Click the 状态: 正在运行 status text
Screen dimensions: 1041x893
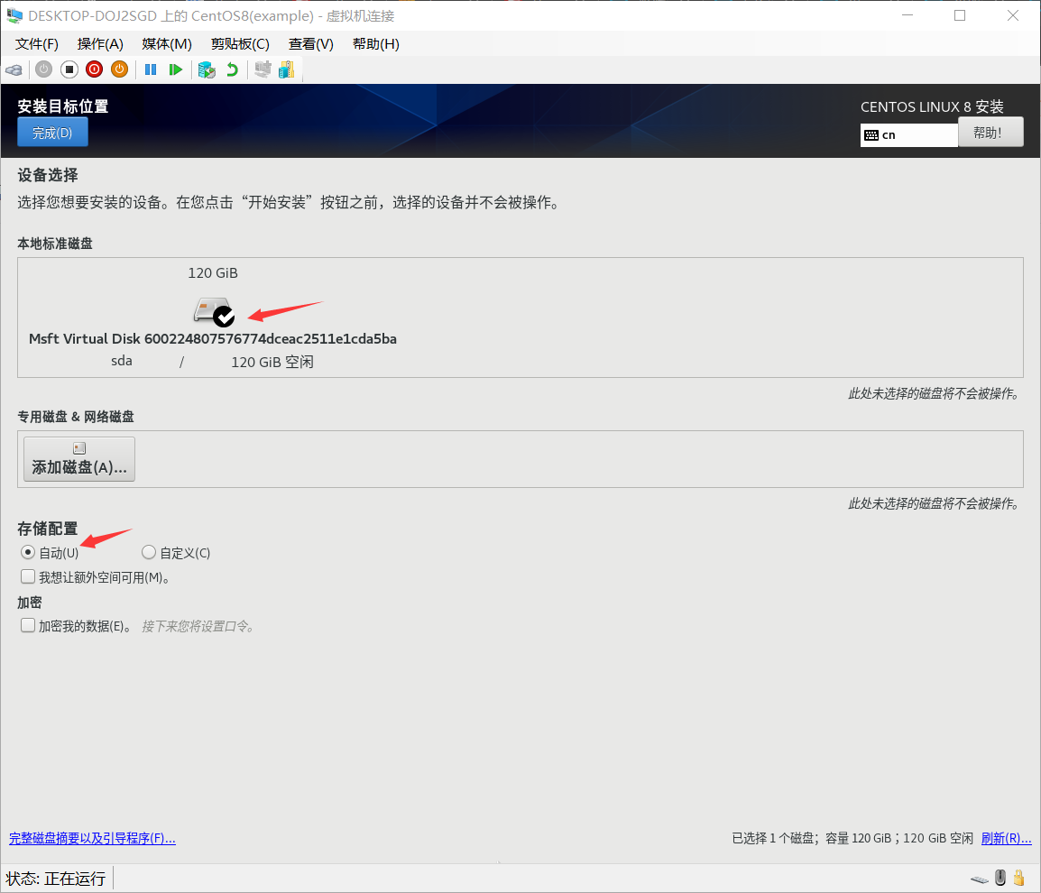(x=56, y=879)
